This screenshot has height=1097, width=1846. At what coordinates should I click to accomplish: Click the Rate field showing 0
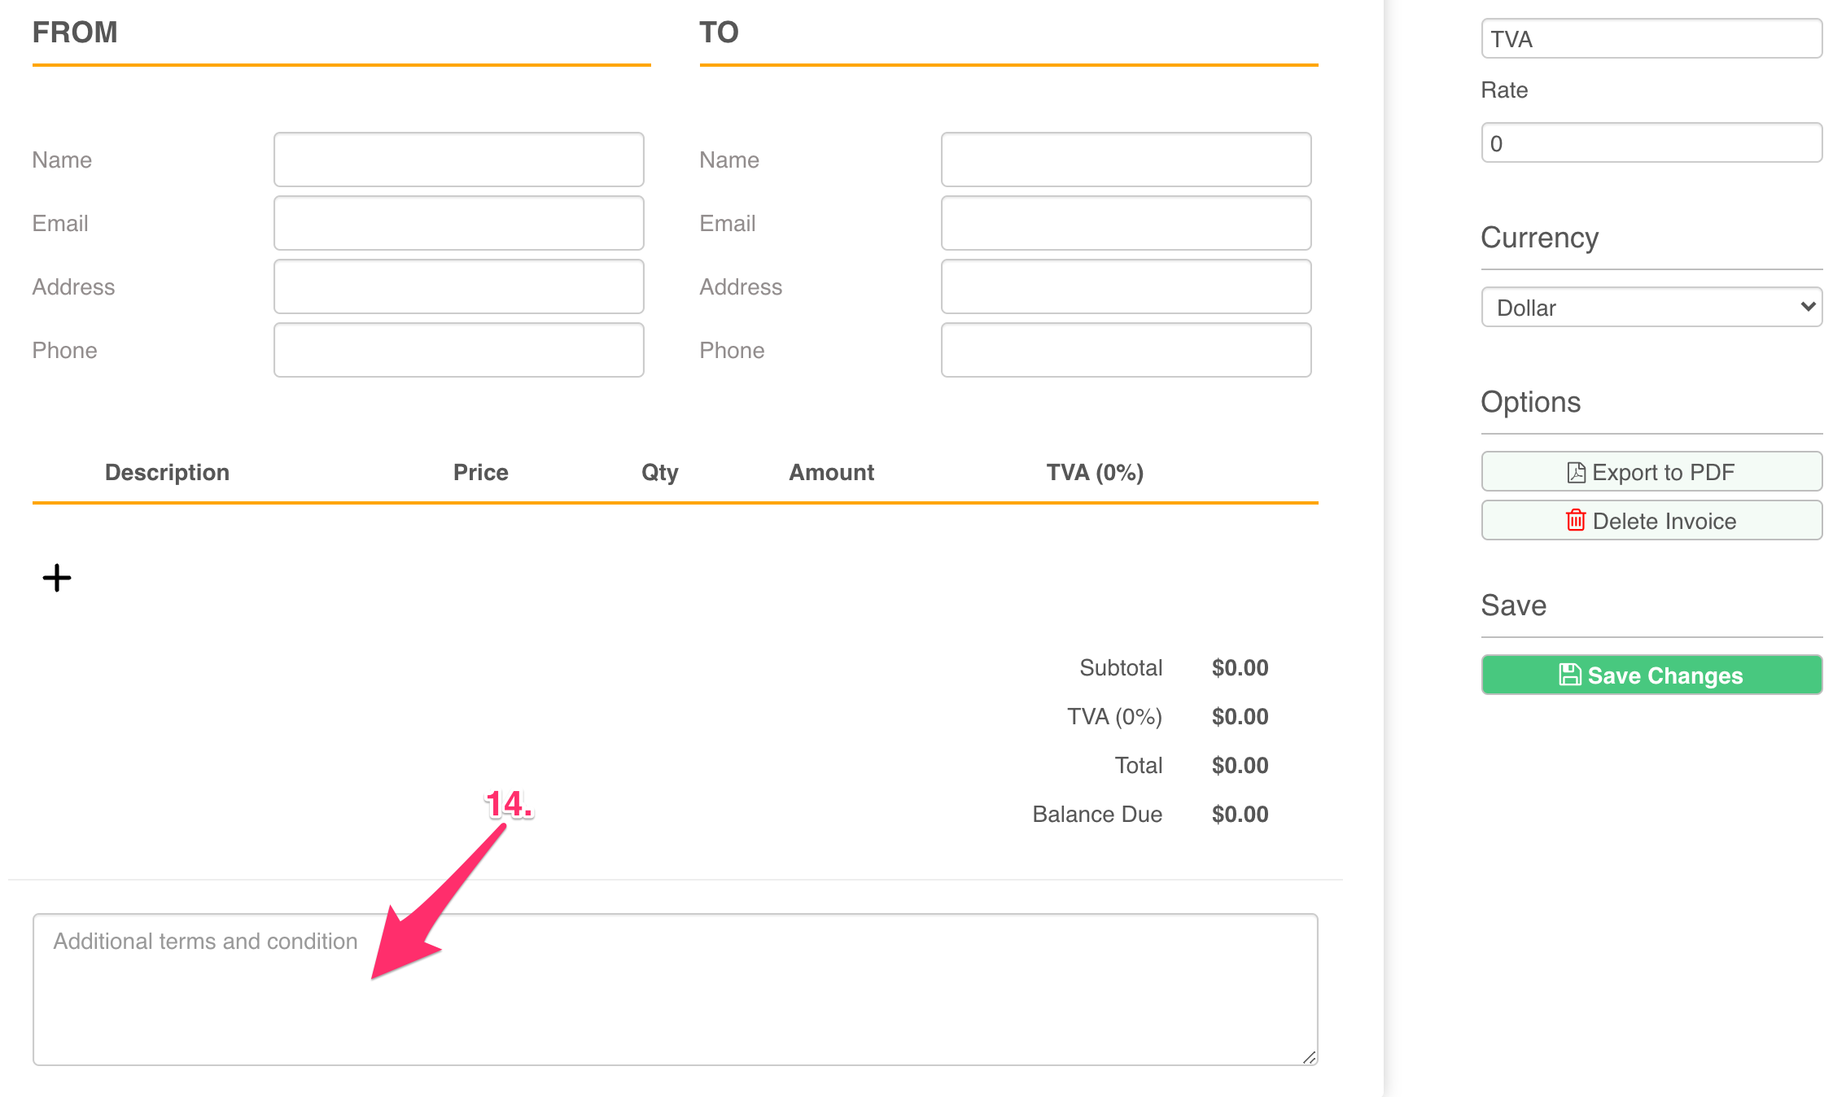click(1651, 142)
